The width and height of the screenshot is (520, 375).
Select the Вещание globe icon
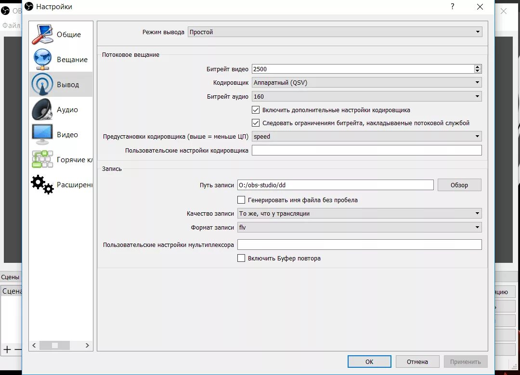tap(42, 59)
